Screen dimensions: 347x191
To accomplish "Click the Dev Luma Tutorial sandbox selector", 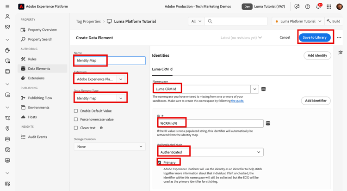I will click(264, 6).
